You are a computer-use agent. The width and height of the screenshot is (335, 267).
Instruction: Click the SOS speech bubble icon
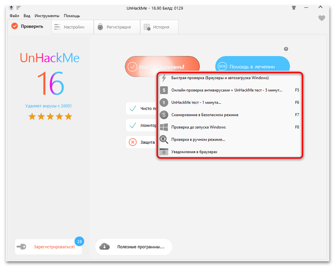pos(222,66)
